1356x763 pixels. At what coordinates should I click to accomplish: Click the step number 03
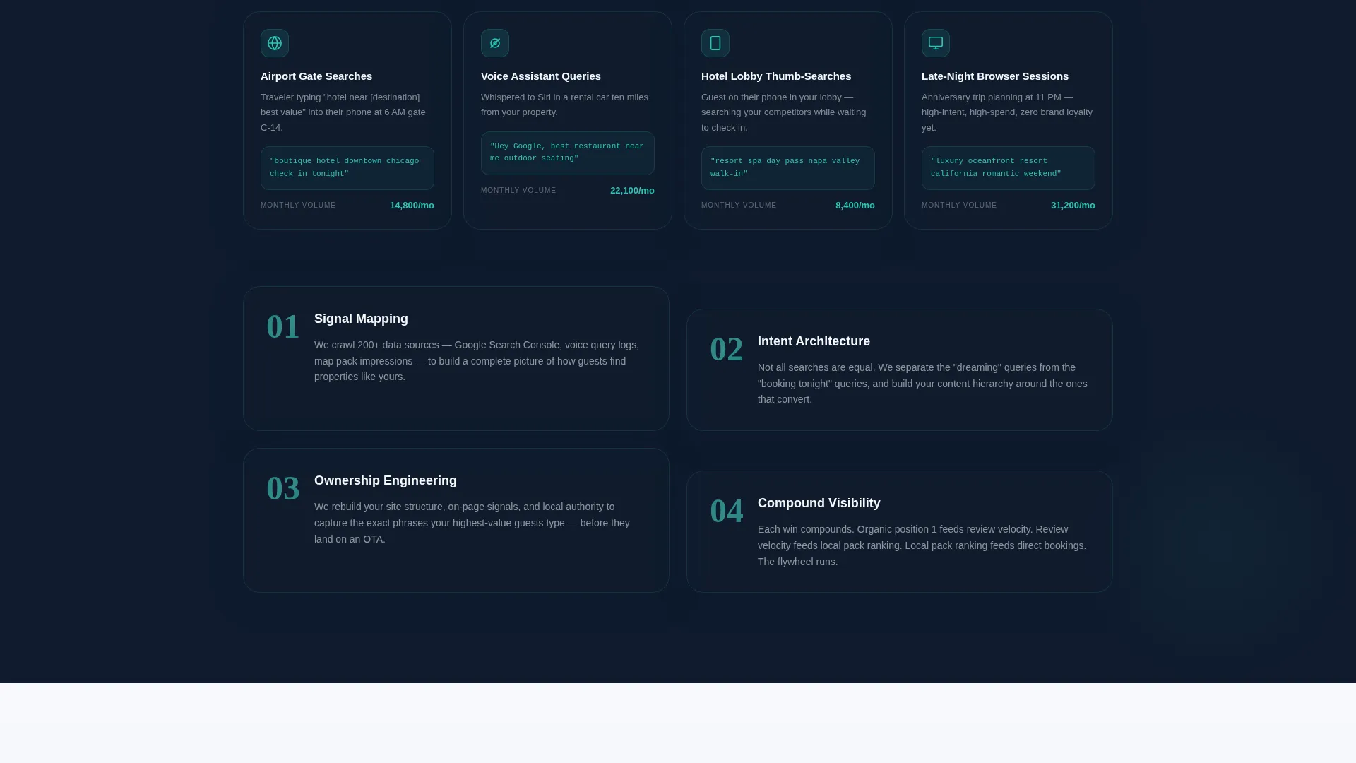click(x=283, y=489)
